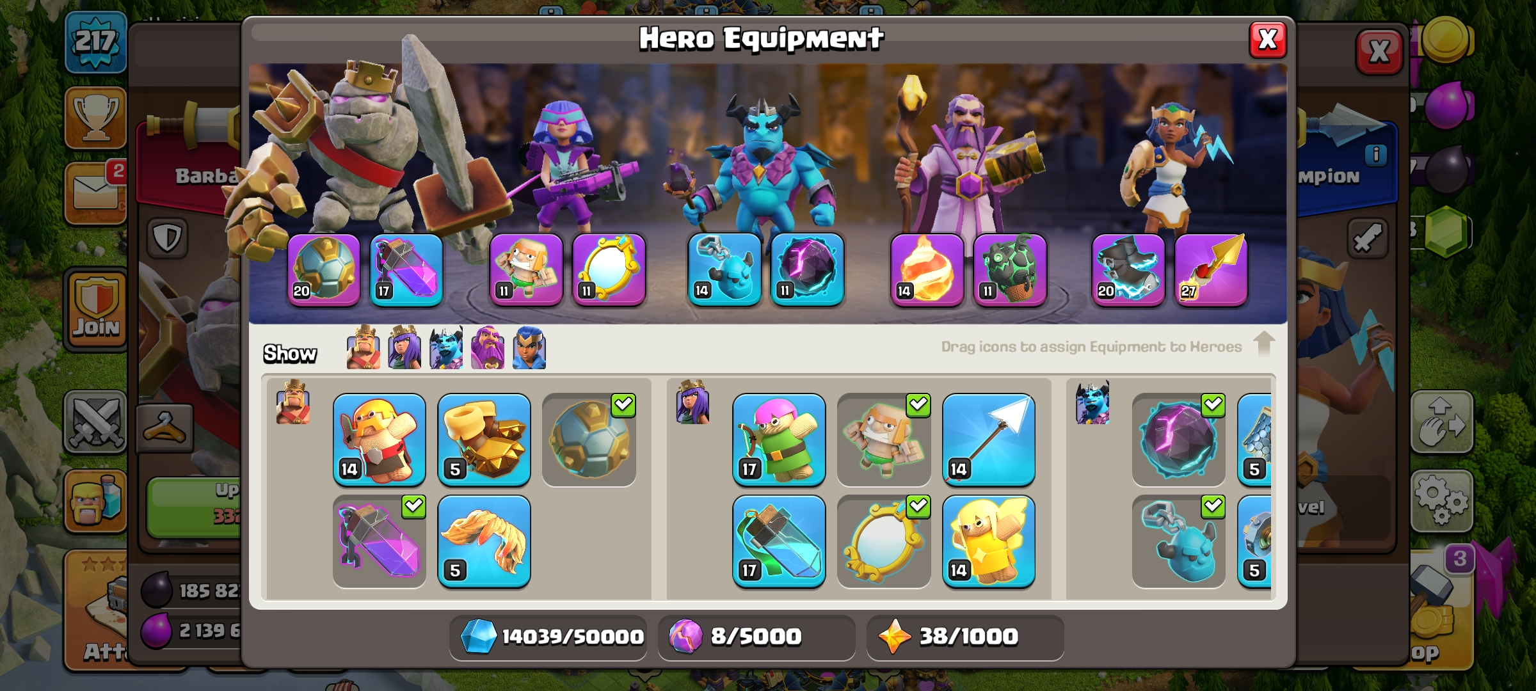The height and width of the screenshot is (691, 1536).
Task: Toggle Archer Queen filter in Show row
Action: [404, 348]
